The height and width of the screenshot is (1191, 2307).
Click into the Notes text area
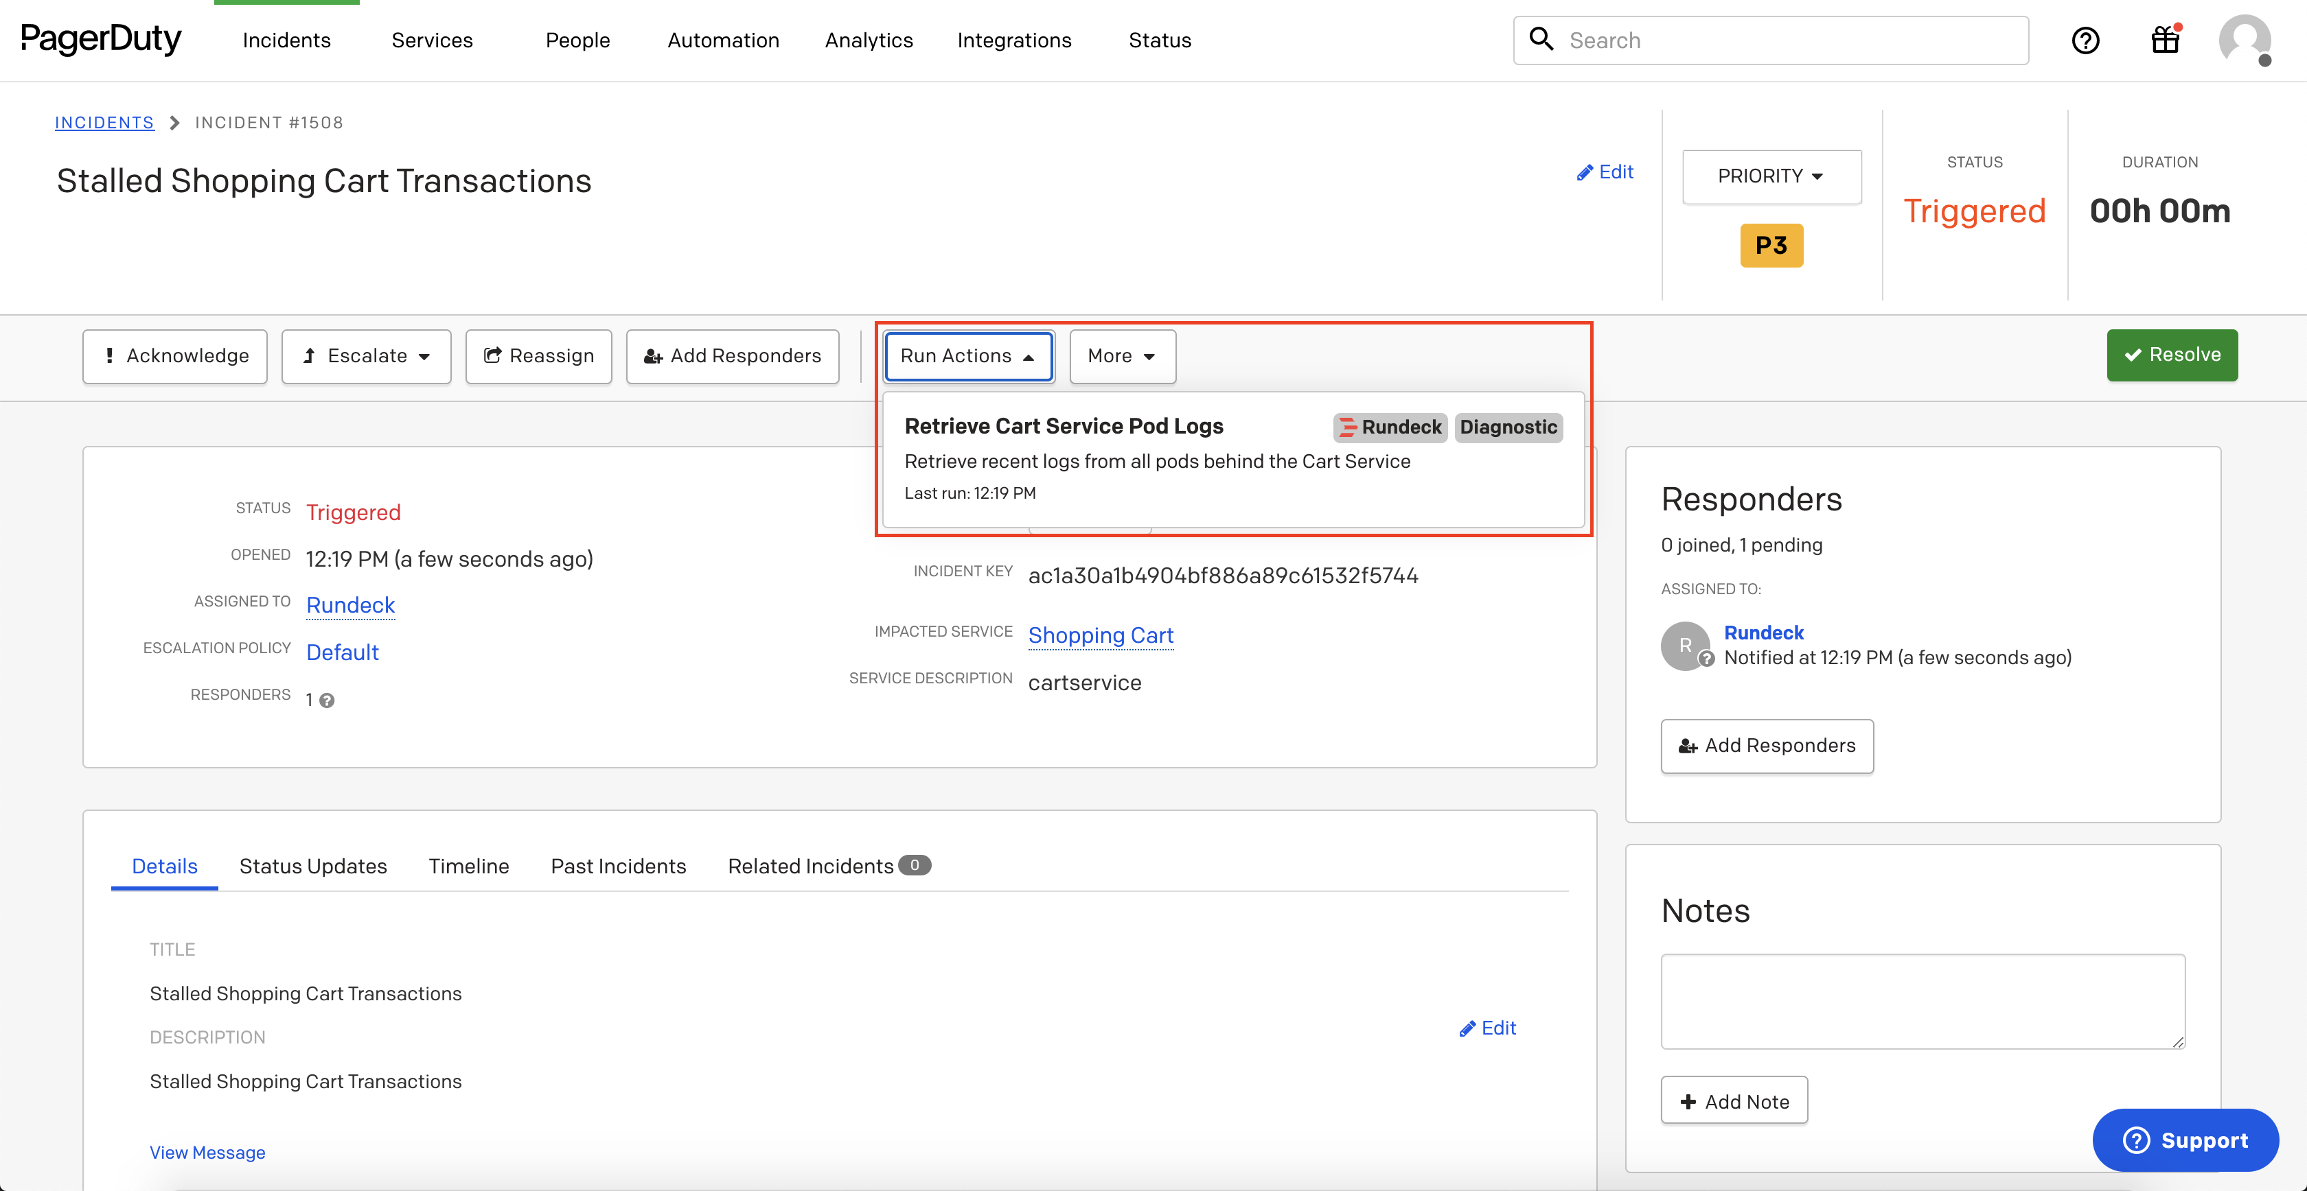(1922, 1001)
